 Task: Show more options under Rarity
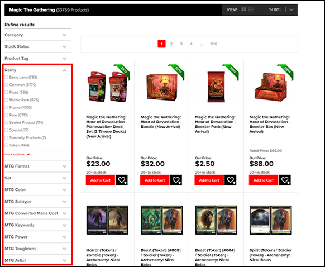[17, 154]
